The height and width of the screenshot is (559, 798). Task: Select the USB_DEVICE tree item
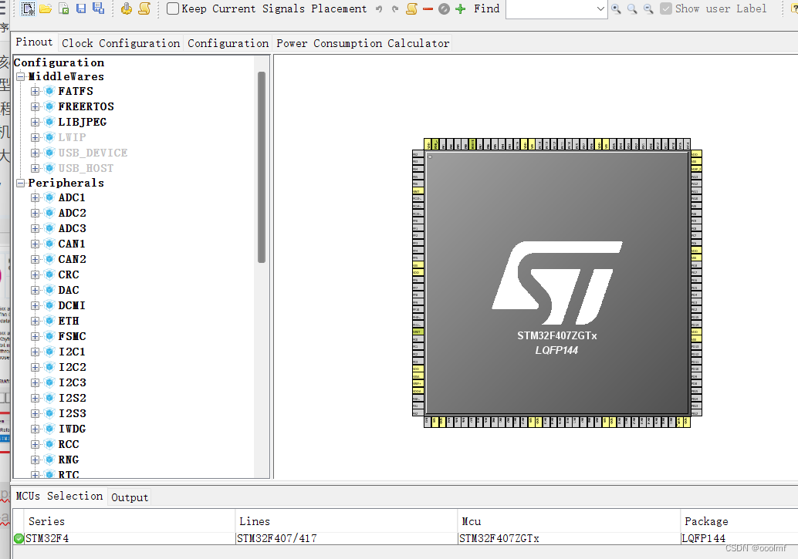point(93,153)
